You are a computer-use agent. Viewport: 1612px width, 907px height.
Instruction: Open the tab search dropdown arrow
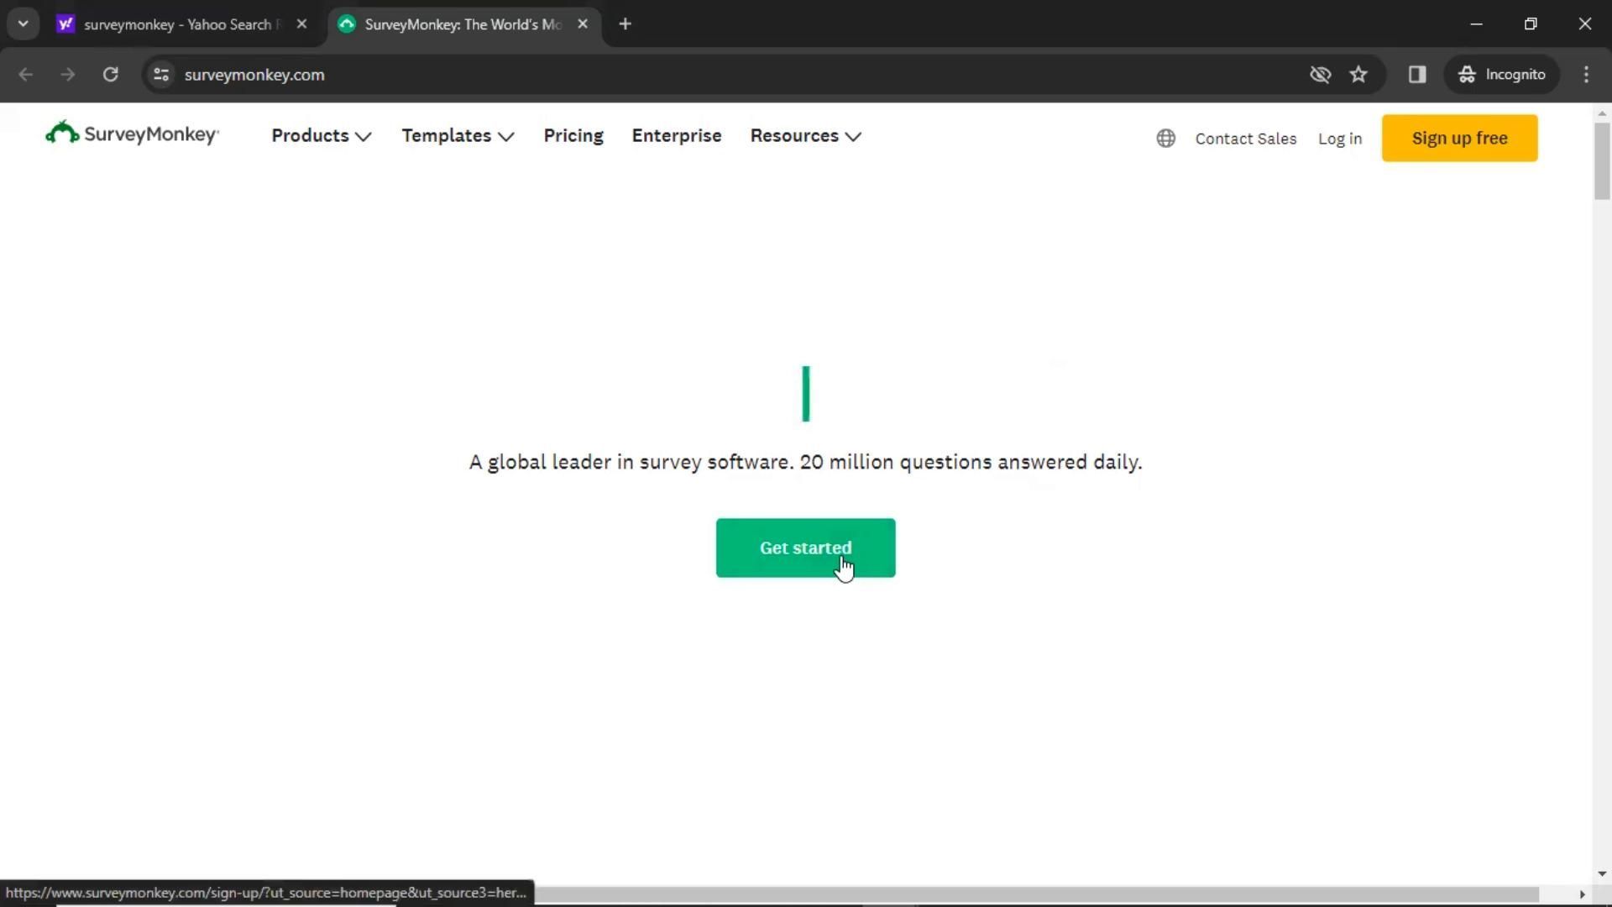coord(24,24)
